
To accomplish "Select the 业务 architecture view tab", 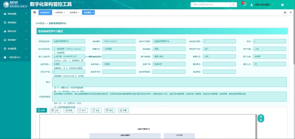I will click(55, 110).
